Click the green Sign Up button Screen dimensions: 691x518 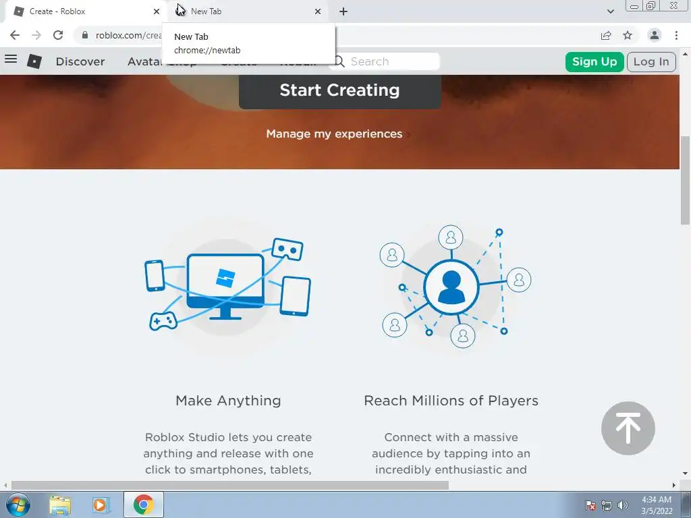[x=595, y=61]
